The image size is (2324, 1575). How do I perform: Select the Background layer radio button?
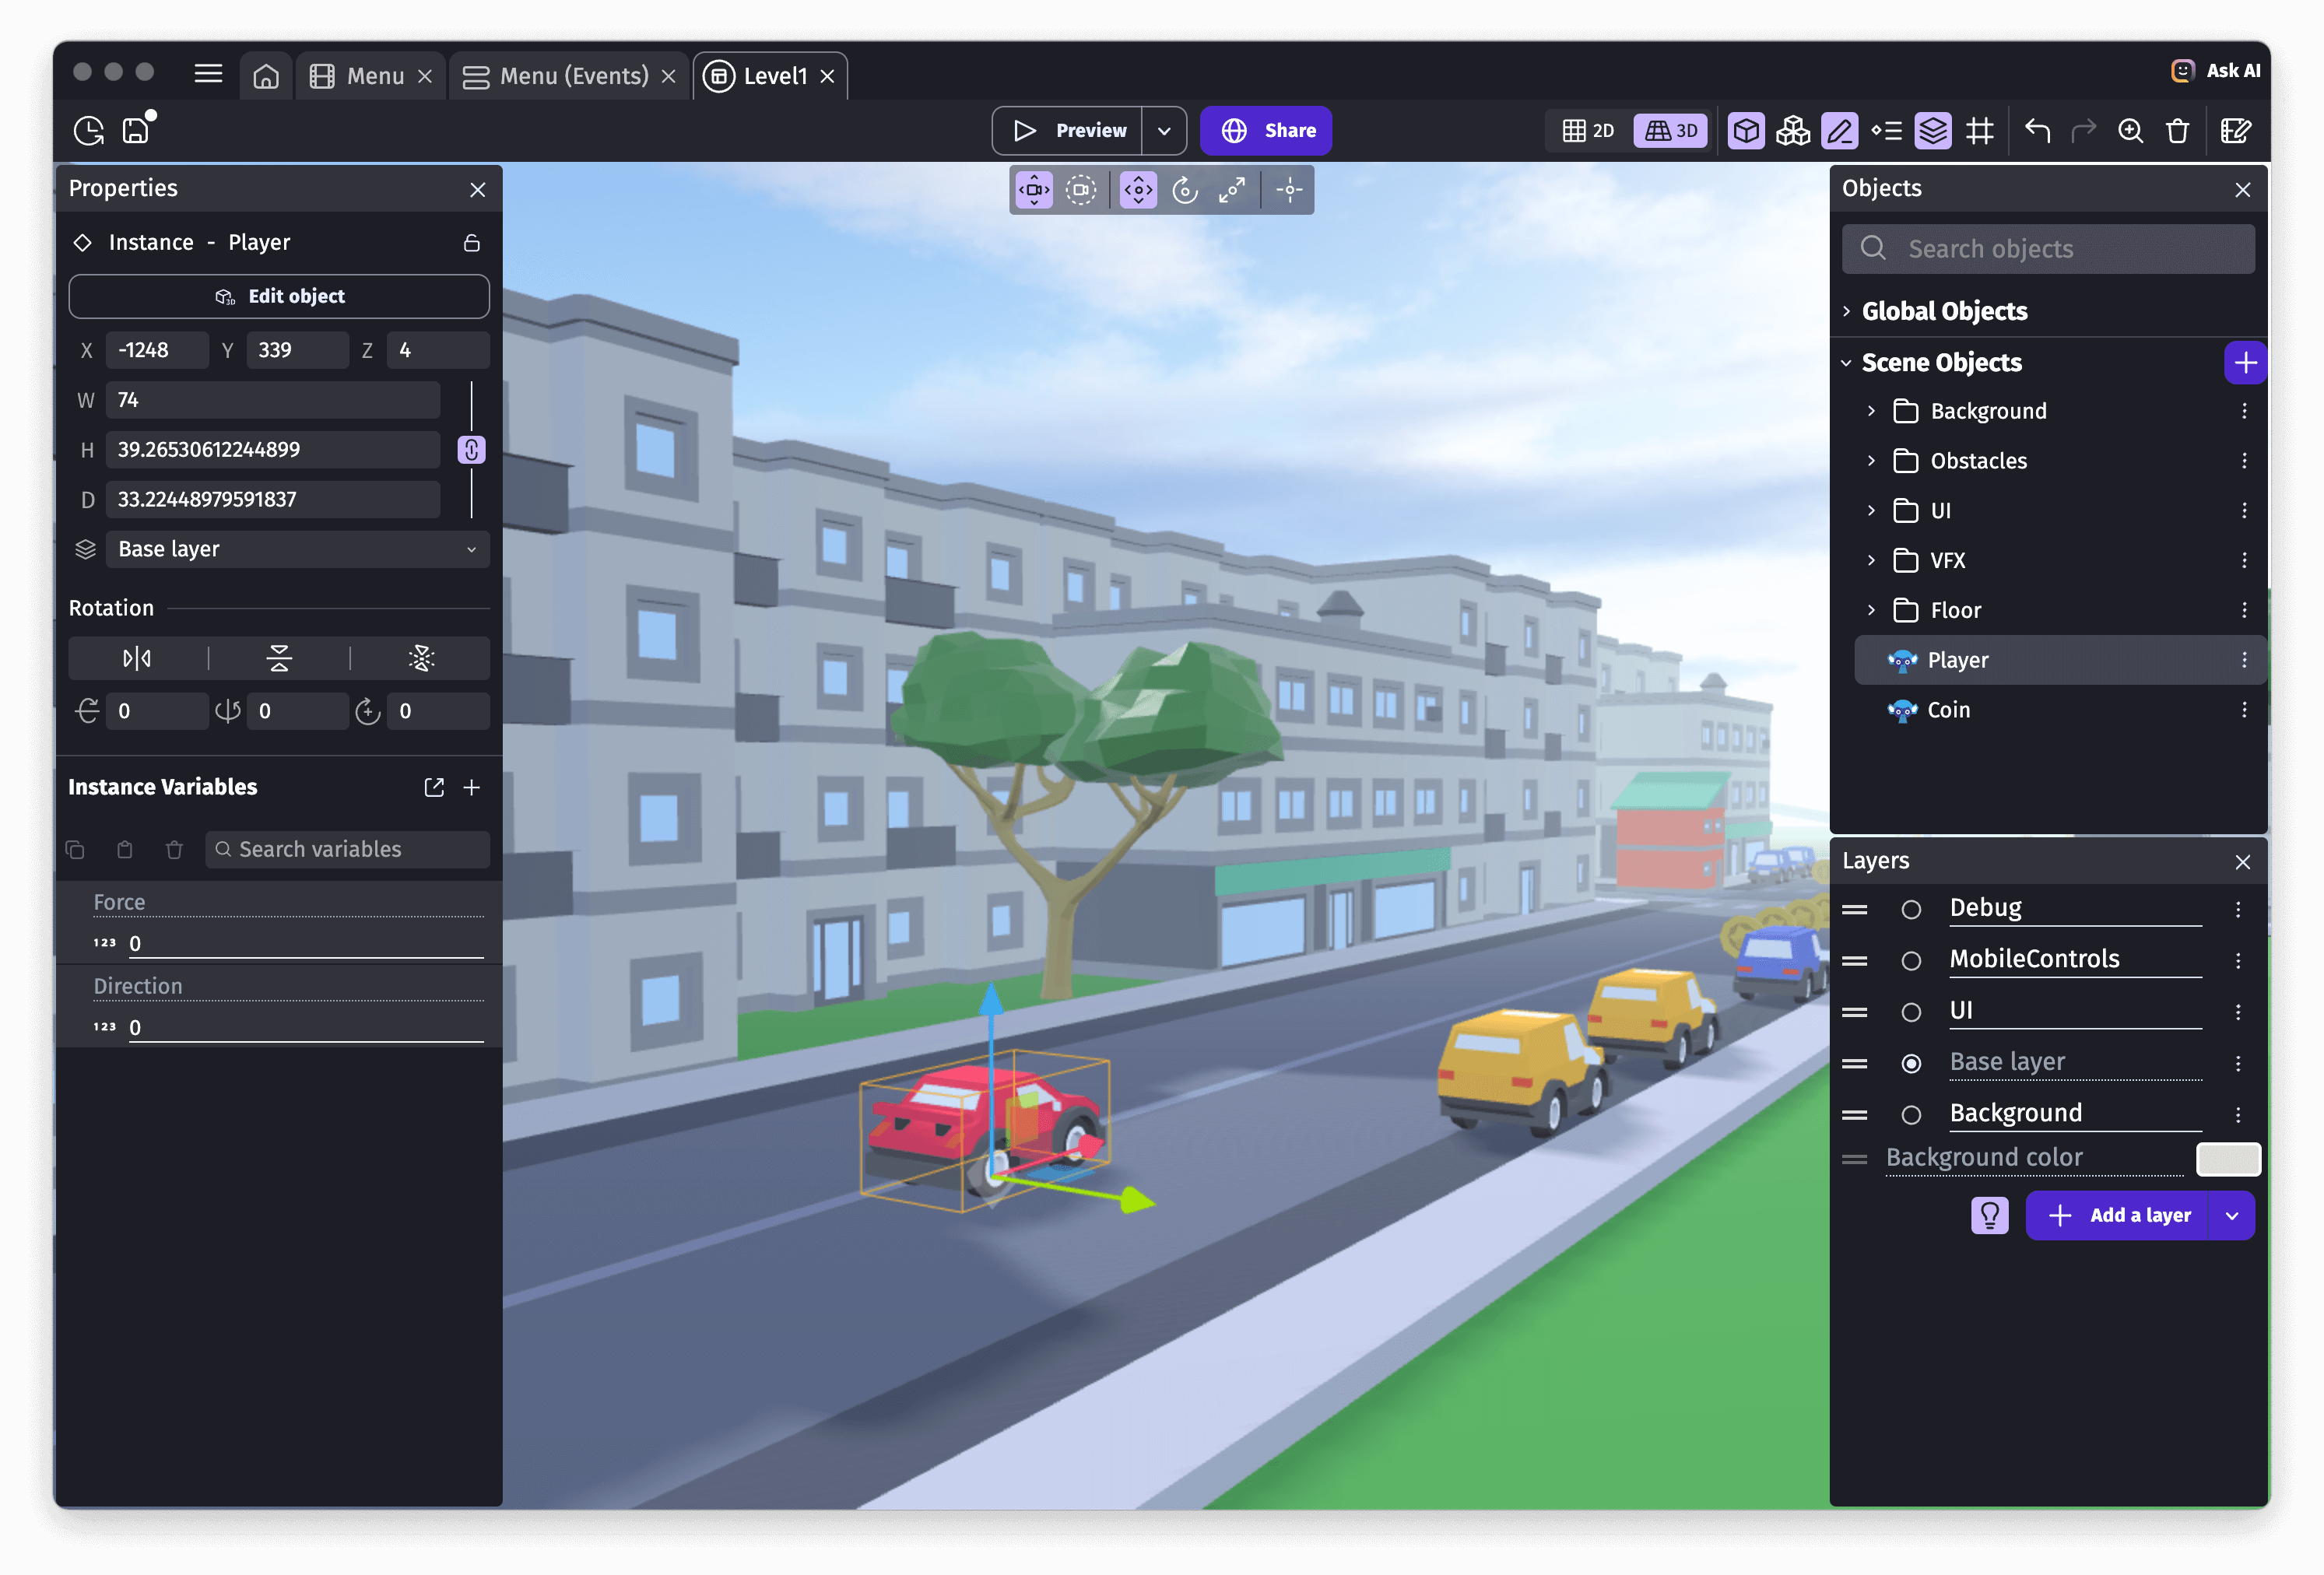tap(1910, 1114)
